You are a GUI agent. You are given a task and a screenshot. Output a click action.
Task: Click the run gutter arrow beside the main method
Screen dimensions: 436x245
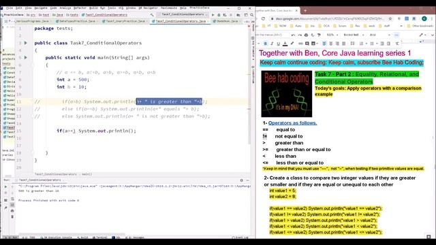26,57
